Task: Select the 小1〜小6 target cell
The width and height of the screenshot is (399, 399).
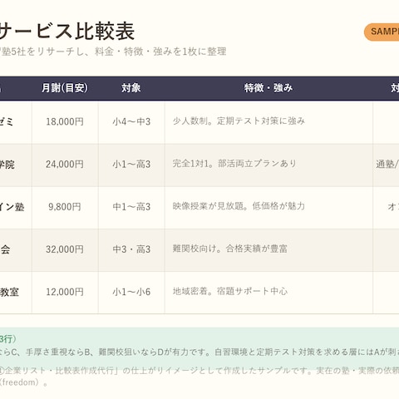Action: pos(131,292)
